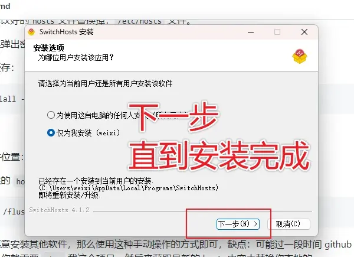Close the SwitchHosts 安装 dialog
The height and width of the screenshot is (257, 354).
point(304,32)
